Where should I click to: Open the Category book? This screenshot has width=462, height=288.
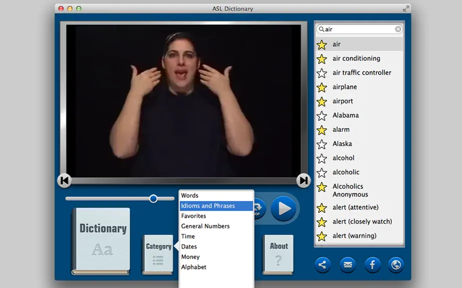coord(158,254)
